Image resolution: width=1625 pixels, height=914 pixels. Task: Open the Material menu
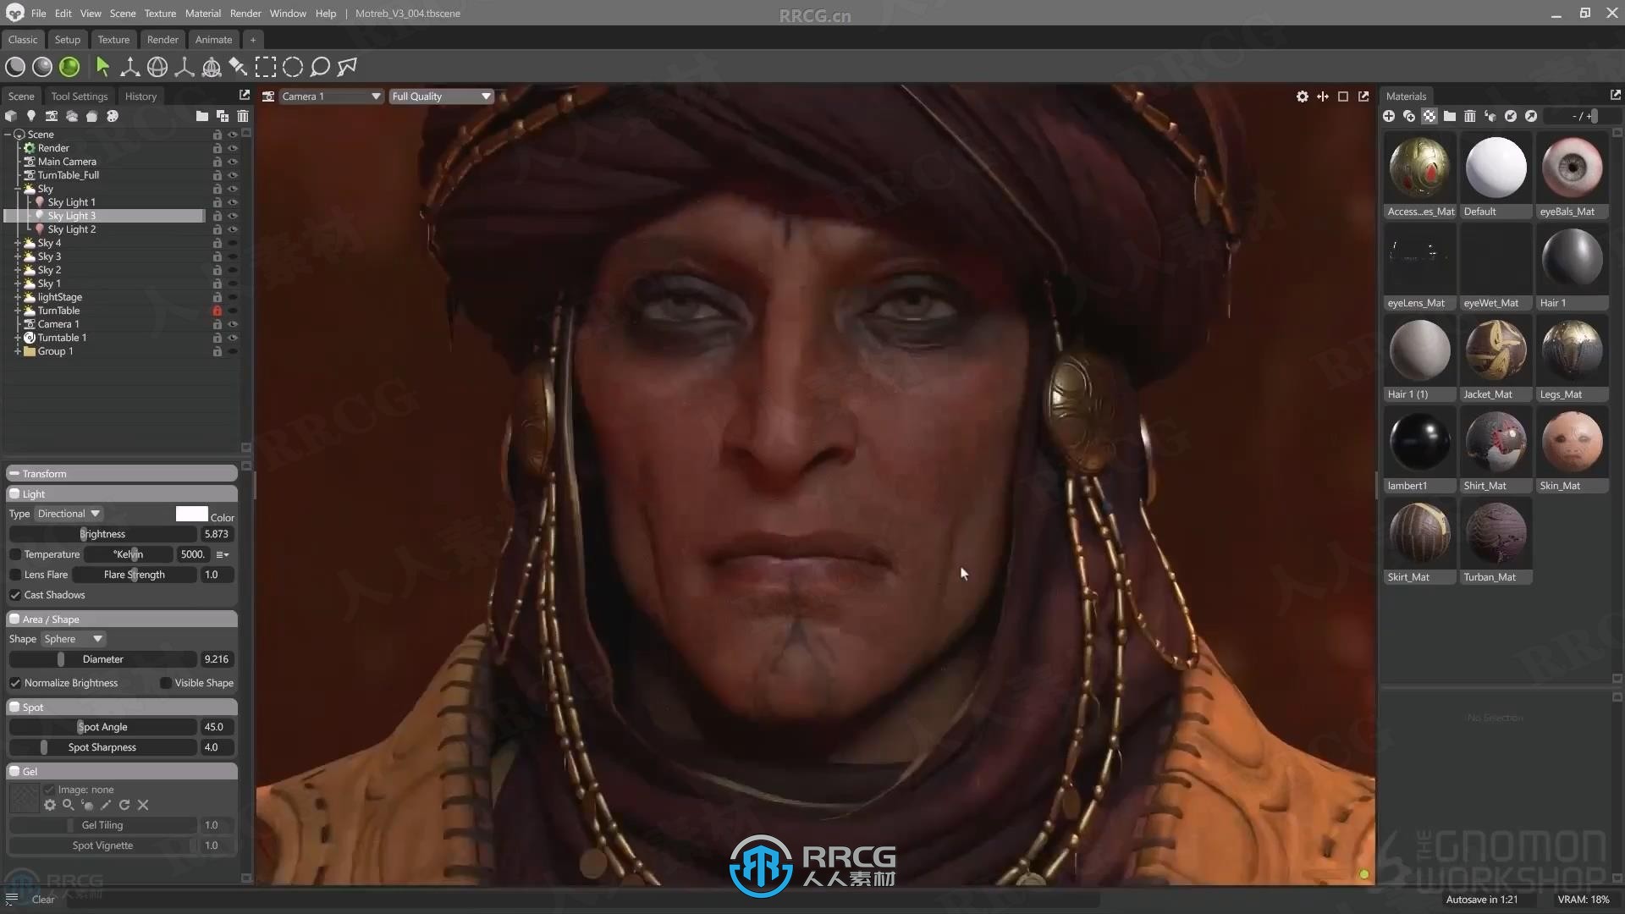click(x=203, y=14)
